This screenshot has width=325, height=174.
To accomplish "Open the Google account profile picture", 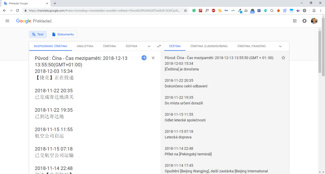I will tap(314, 21).
